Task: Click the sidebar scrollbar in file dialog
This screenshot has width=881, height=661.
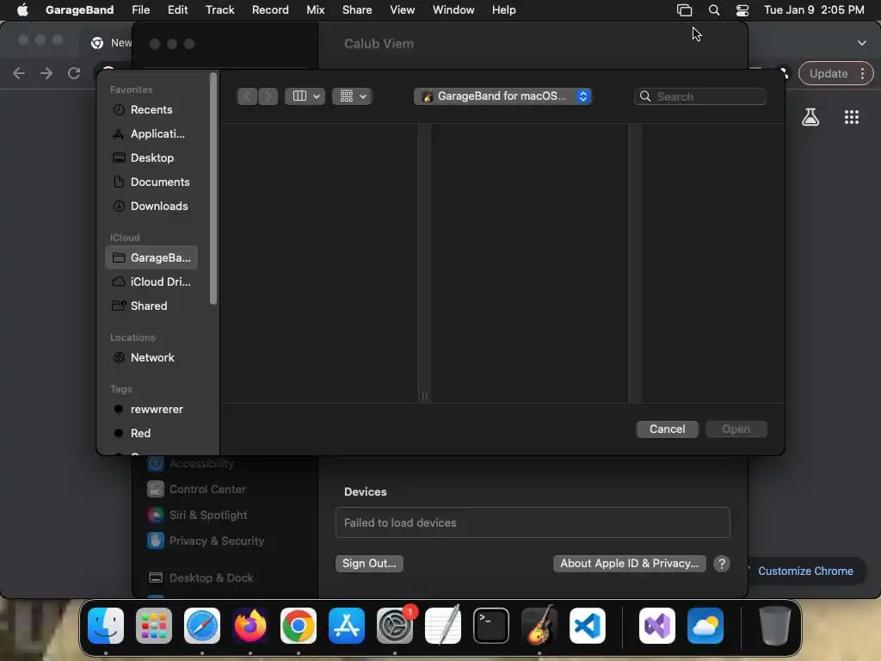Action: [213, 189]
